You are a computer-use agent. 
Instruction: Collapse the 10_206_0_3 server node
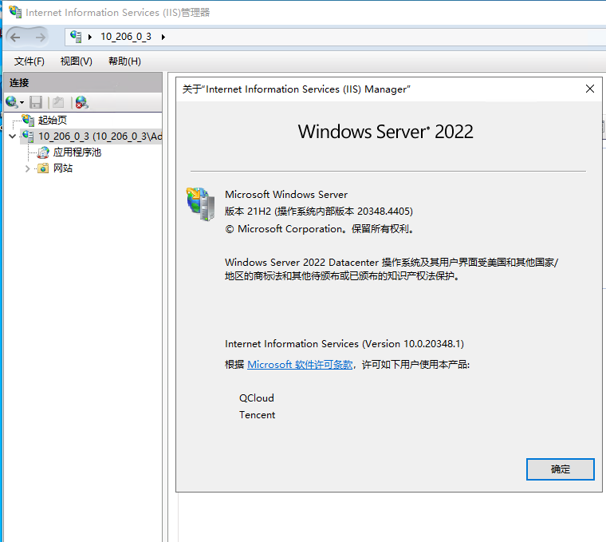pyautogui.click(x=13, y=136)
